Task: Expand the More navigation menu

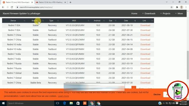Action: 179,14
